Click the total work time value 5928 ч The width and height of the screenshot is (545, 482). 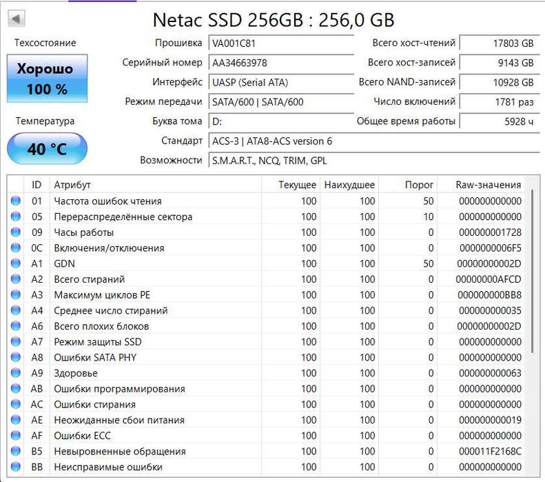click(500, 121)
